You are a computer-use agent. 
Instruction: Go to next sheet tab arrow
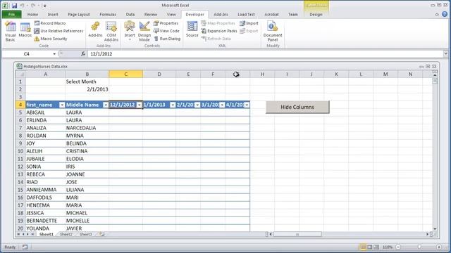pos(28,234)
